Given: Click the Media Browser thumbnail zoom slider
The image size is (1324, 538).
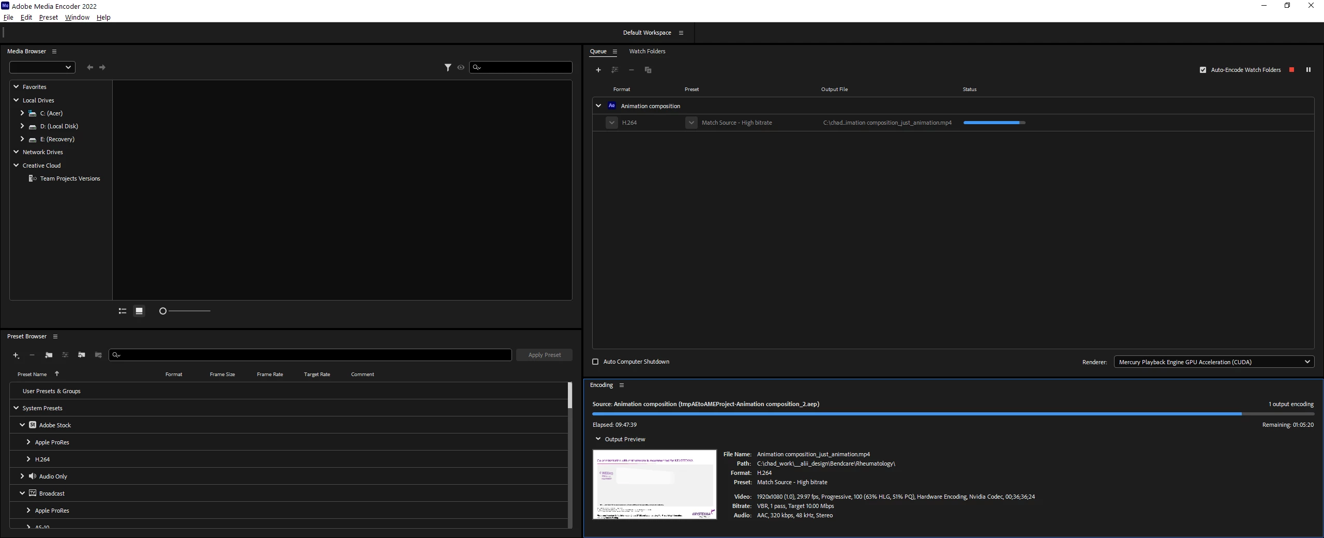Looking at the screenshot, I should tap(185, 311).
